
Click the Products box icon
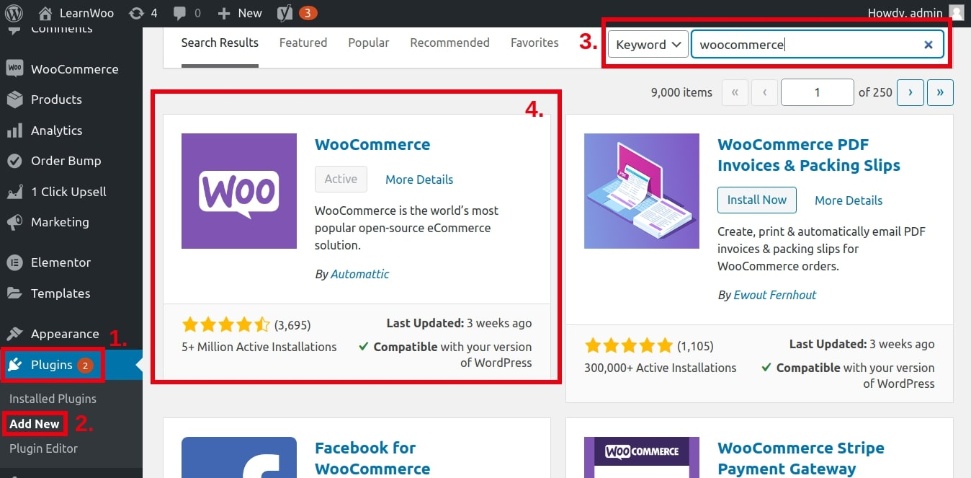tap(14, 99)
